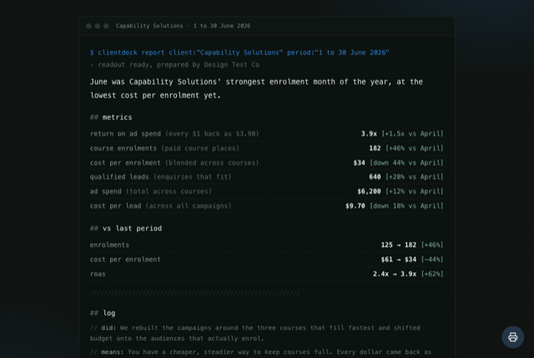Click the '3.9x' return on ad spend value
The width and height of the screenshot is (534, 358).
point(369,134)
